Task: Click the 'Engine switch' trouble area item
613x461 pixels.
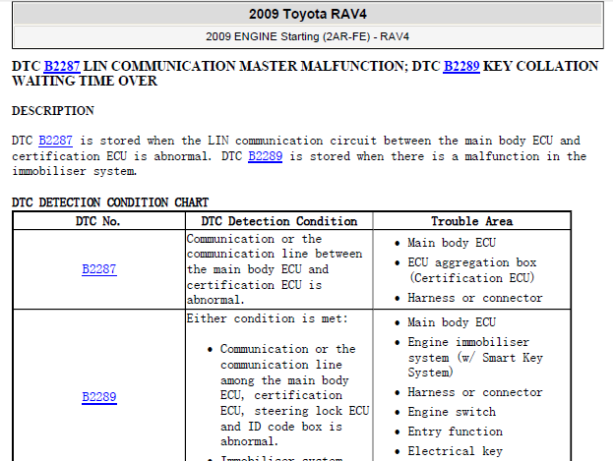Action: (452, 412)
